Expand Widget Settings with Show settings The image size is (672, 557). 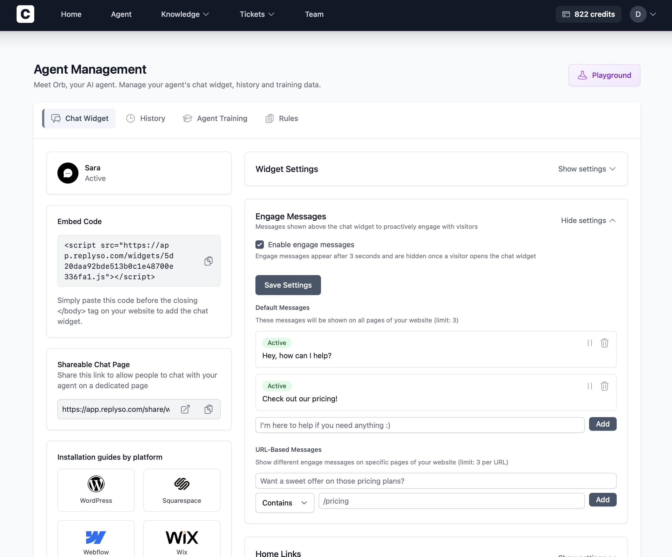[587, 169]
